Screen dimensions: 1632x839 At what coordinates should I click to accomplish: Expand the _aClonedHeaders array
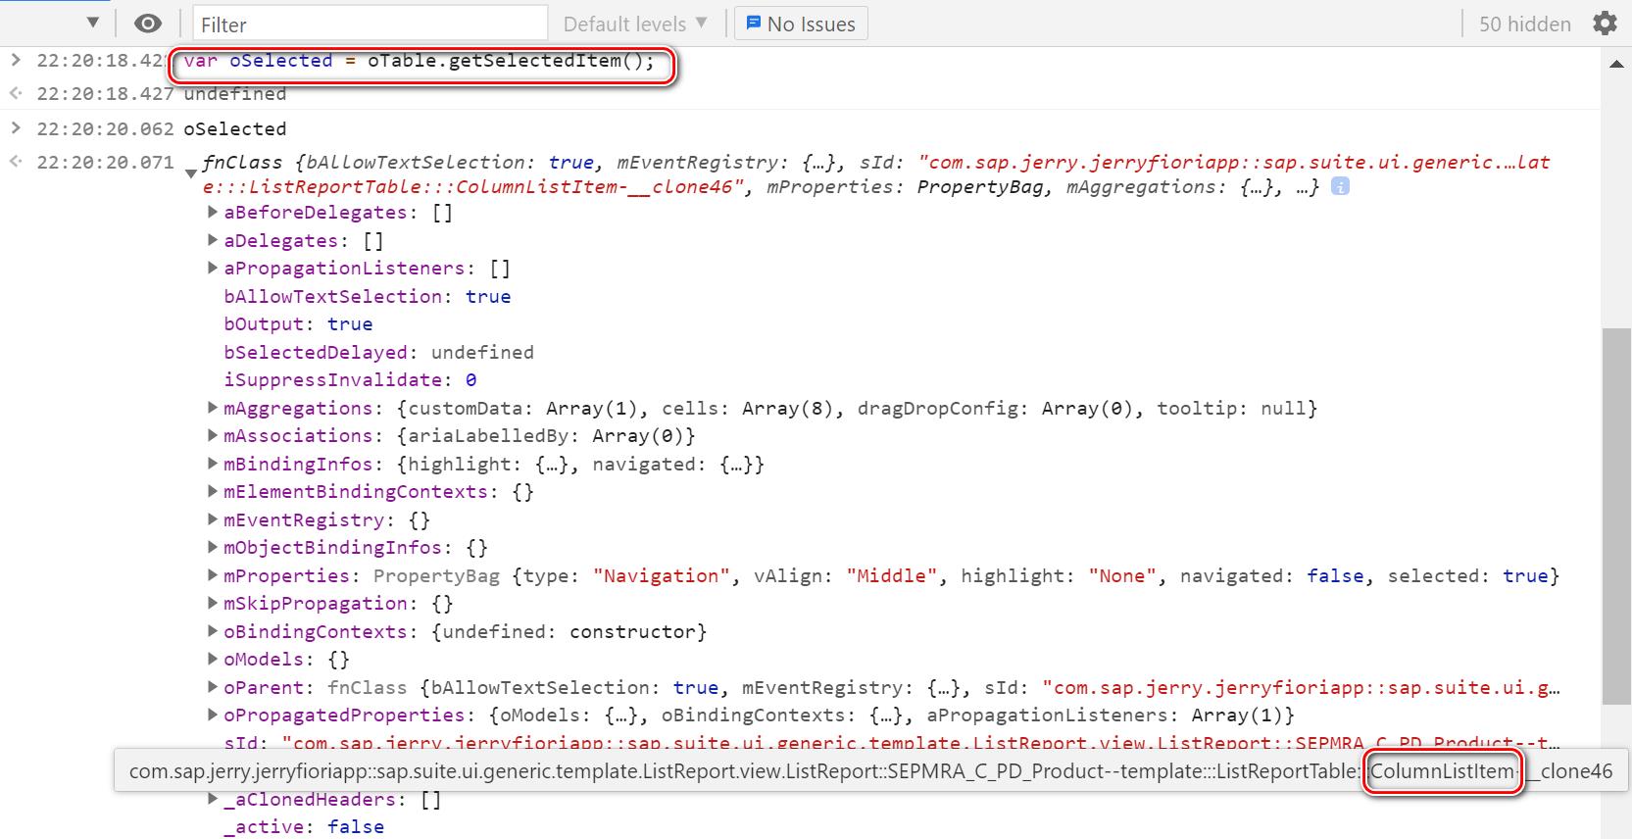click(x=213, y=799)
